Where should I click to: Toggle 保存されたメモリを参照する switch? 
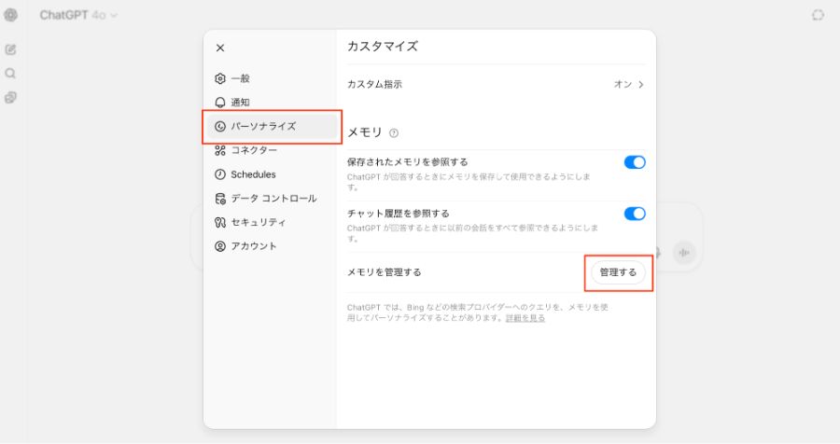635,162
